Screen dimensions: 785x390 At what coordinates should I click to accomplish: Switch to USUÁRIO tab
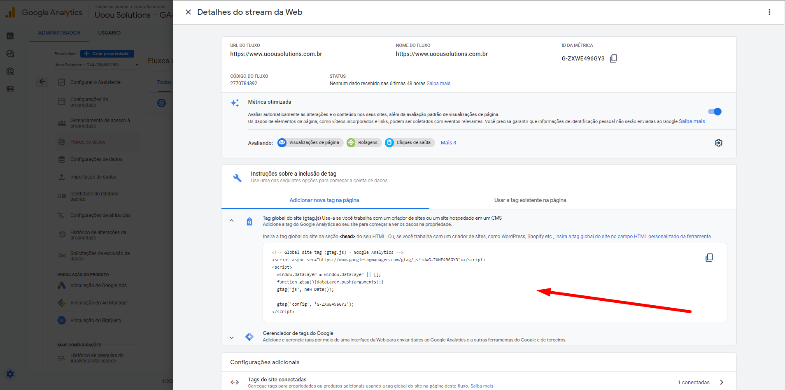pyautogui.click(x=109, y=33)
